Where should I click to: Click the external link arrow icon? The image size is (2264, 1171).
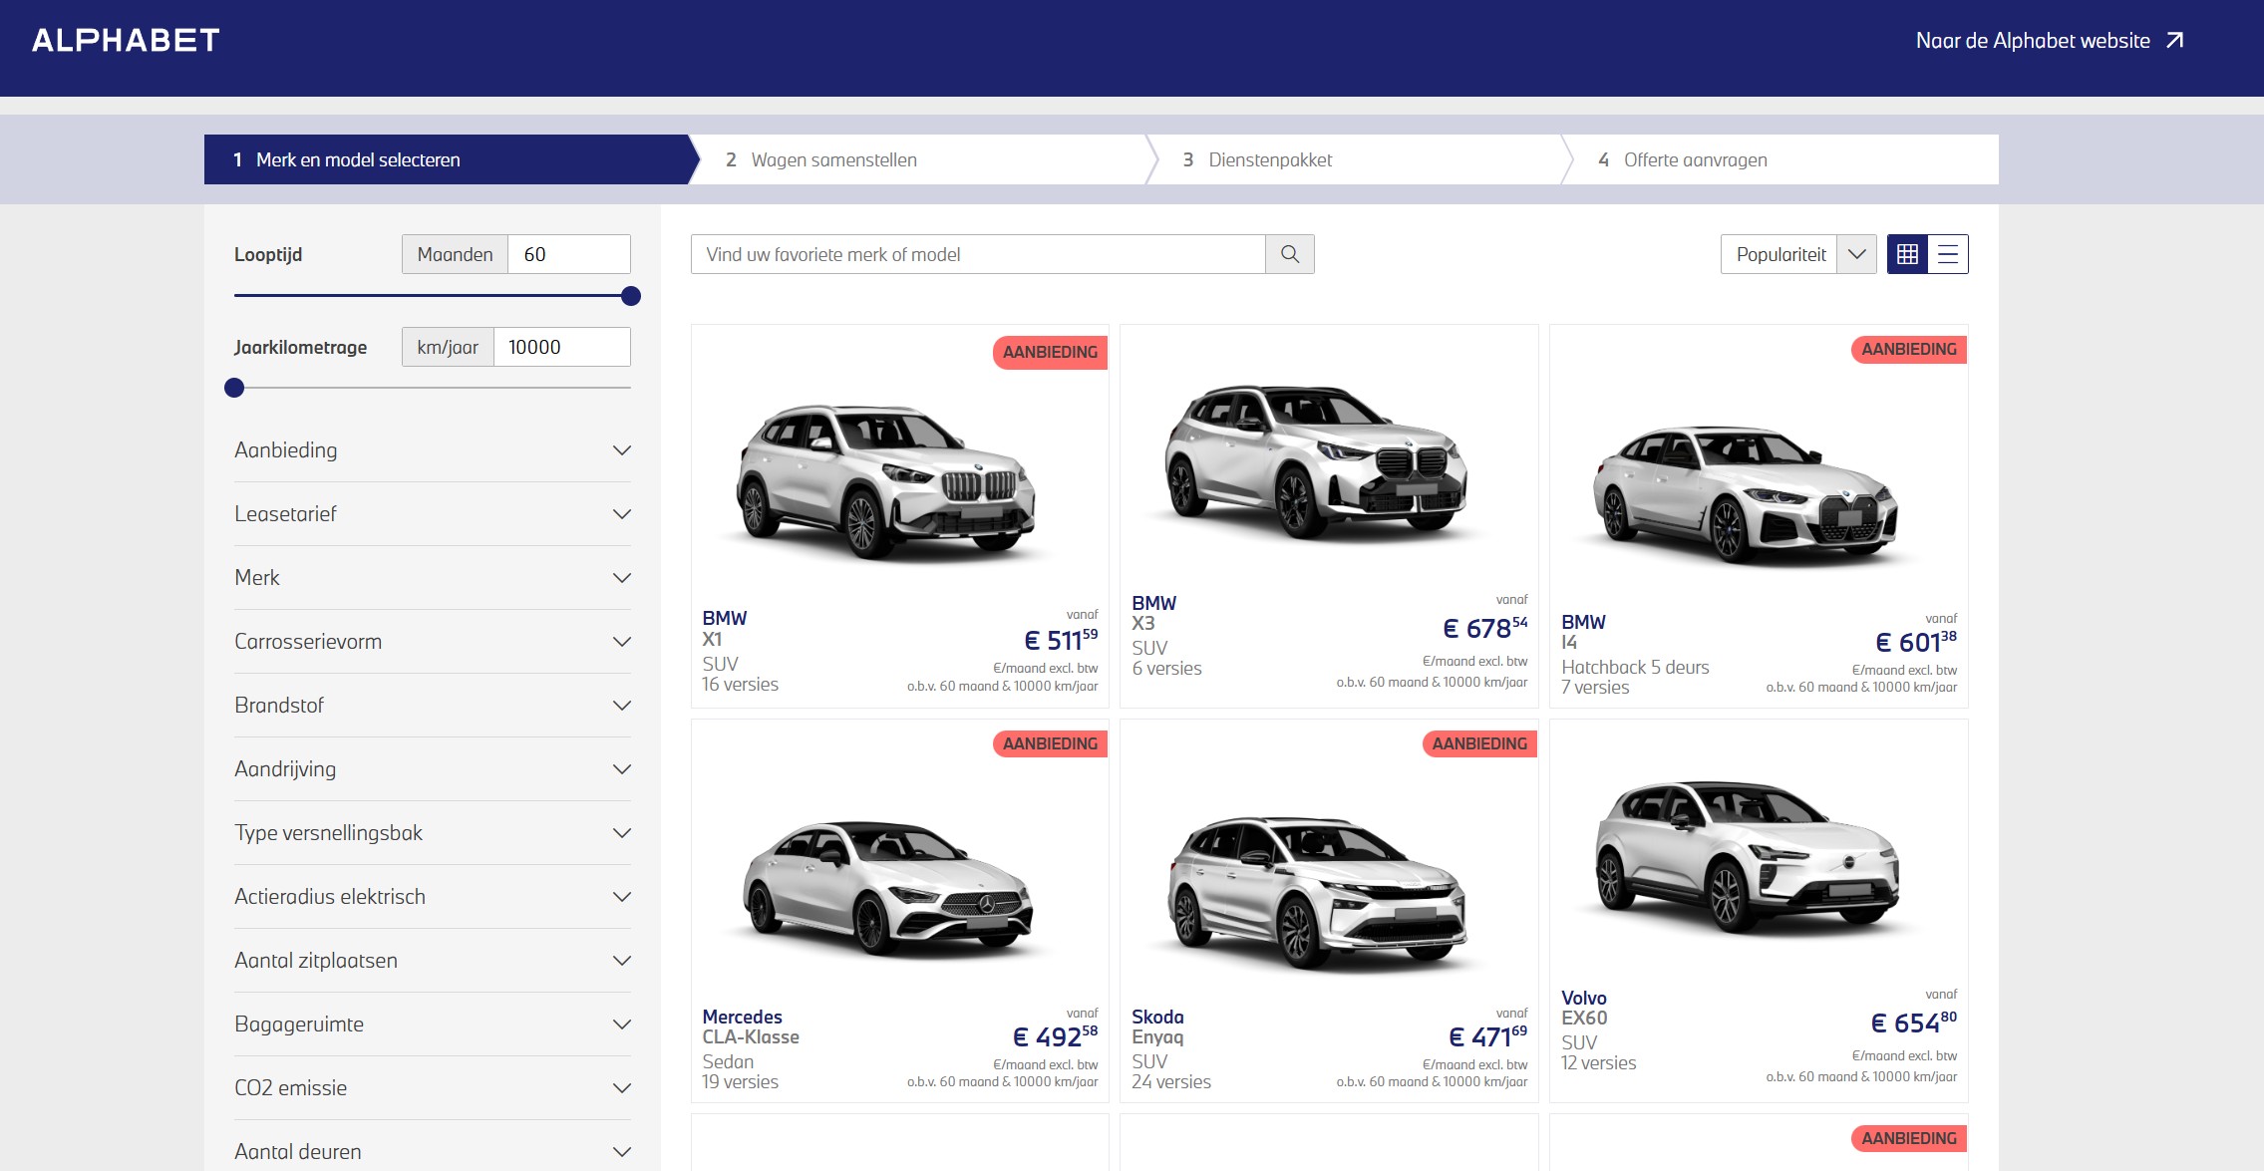click(2175, 41)
